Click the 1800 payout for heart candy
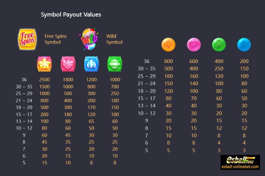The image size is (265, 176). coord(68,80)
